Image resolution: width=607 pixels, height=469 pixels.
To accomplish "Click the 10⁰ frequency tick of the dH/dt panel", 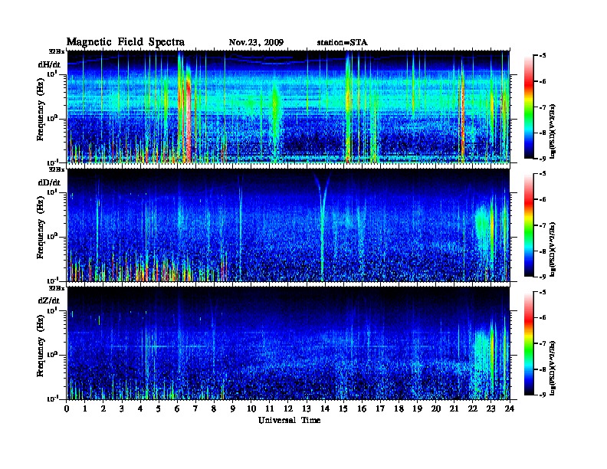I will tap(51, 118).
